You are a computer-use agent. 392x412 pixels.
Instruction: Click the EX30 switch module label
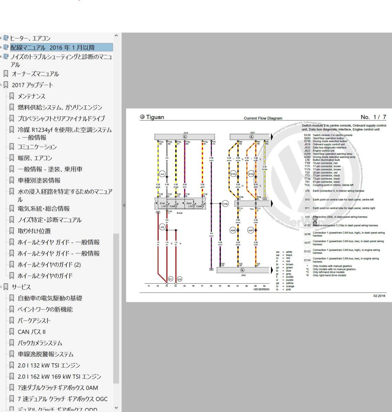(180, 213)
